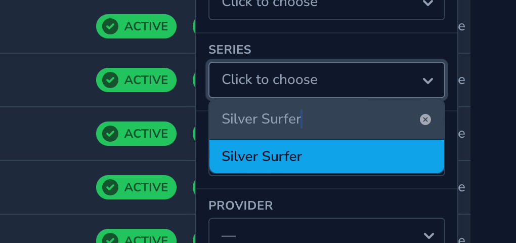The image size is (516, 243).
Task: Click the ACTIVE label text in the third row
Action: [x=146, y=134]
